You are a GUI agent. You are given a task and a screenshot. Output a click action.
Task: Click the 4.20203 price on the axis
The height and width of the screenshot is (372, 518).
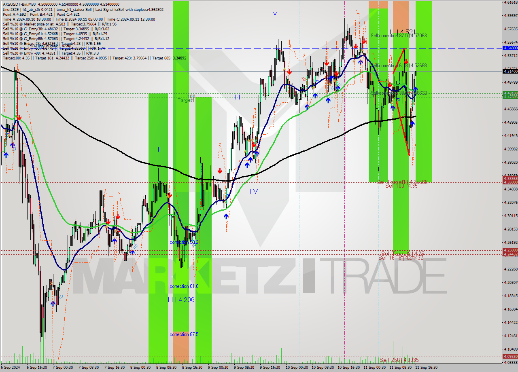point(511,282)
